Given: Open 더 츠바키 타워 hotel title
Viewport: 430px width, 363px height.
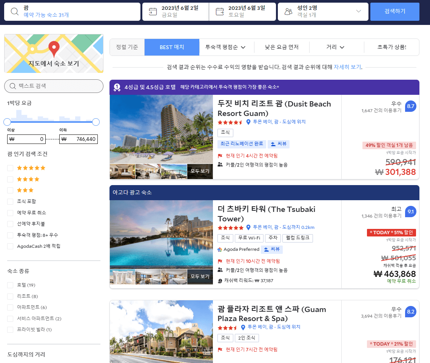Looking at the screenshot, I should click(x=266, y=214).
